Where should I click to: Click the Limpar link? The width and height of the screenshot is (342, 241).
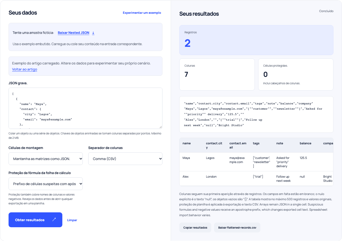[x=72, y=220]
